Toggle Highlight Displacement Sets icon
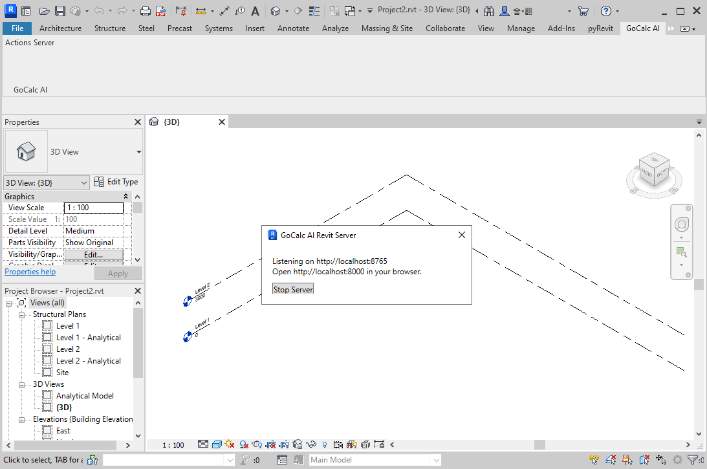The height and width of the screenshot is (469, 707). tap(365, 444)
